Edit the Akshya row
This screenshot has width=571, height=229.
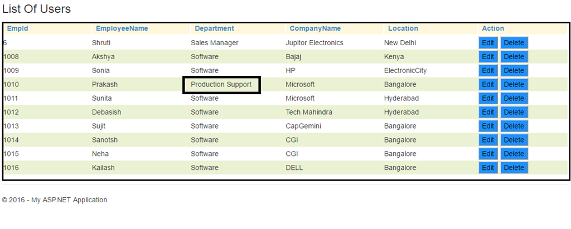point(488,57)
